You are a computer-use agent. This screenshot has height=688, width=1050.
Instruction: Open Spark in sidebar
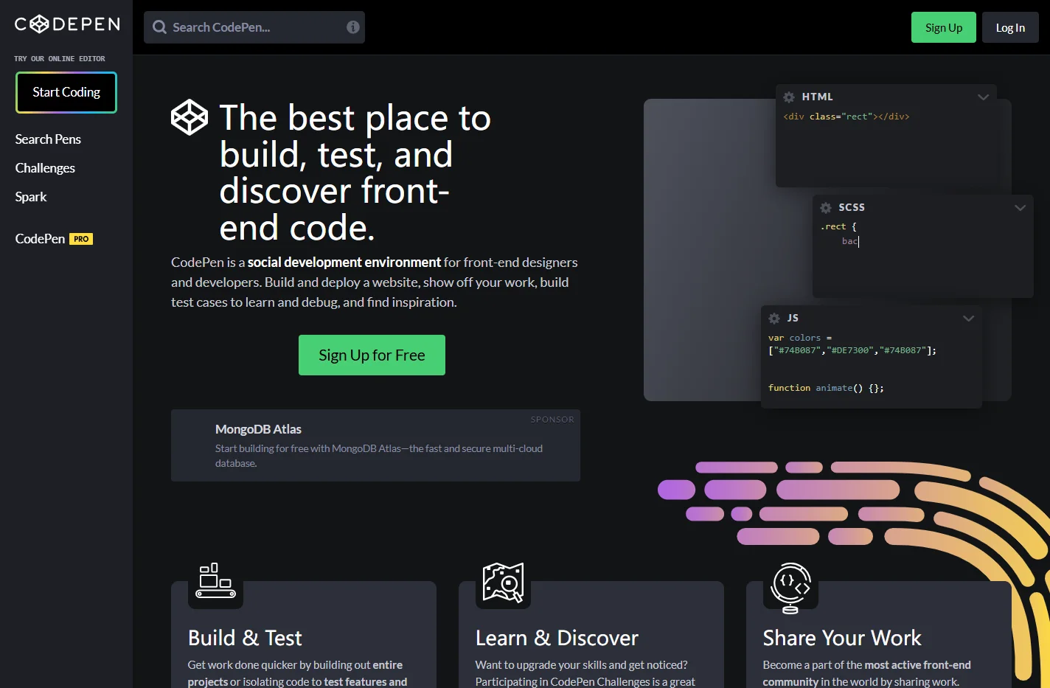click(31, 197)
